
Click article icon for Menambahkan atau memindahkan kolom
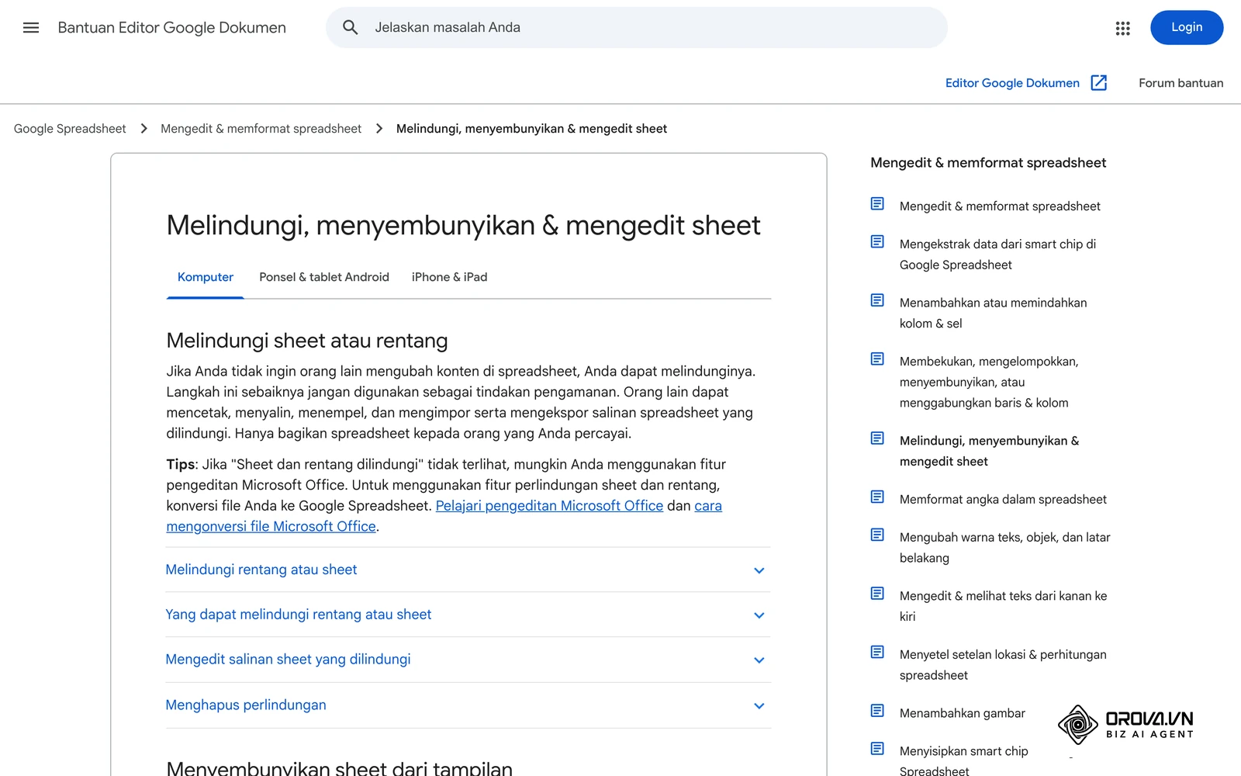click(877, 300)
